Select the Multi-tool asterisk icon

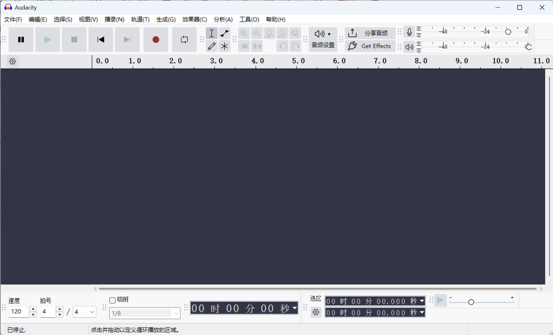tap(224, 46)
